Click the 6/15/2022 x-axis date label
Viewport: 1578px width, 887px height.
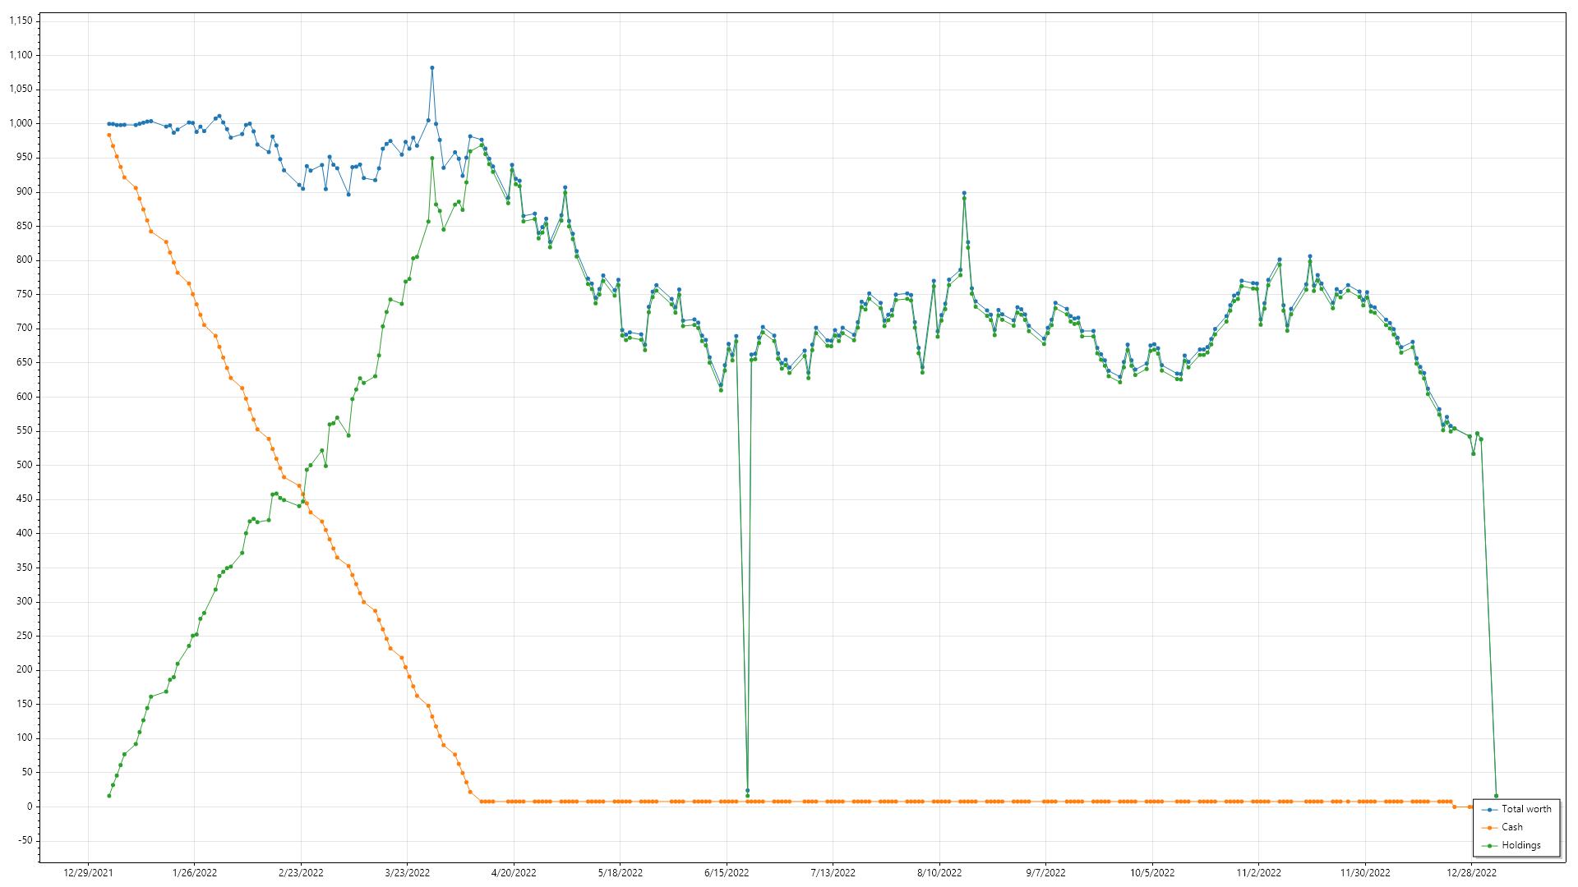727,873
